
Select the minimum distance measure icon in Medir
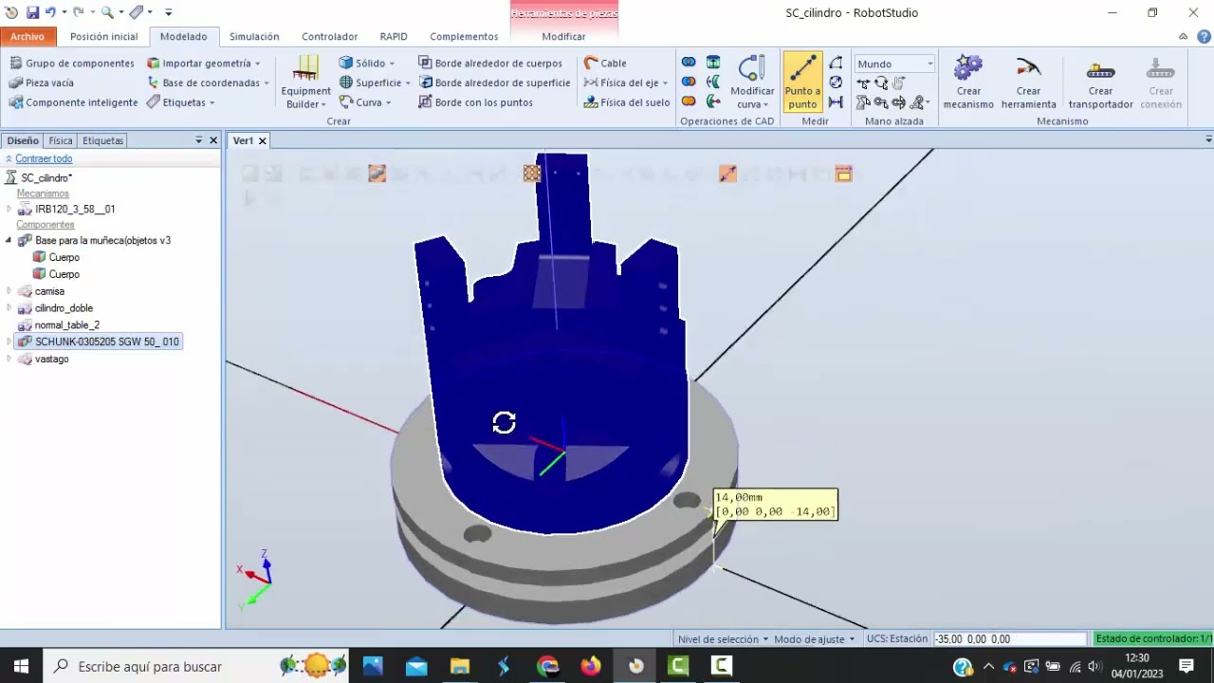coord(836,102)
